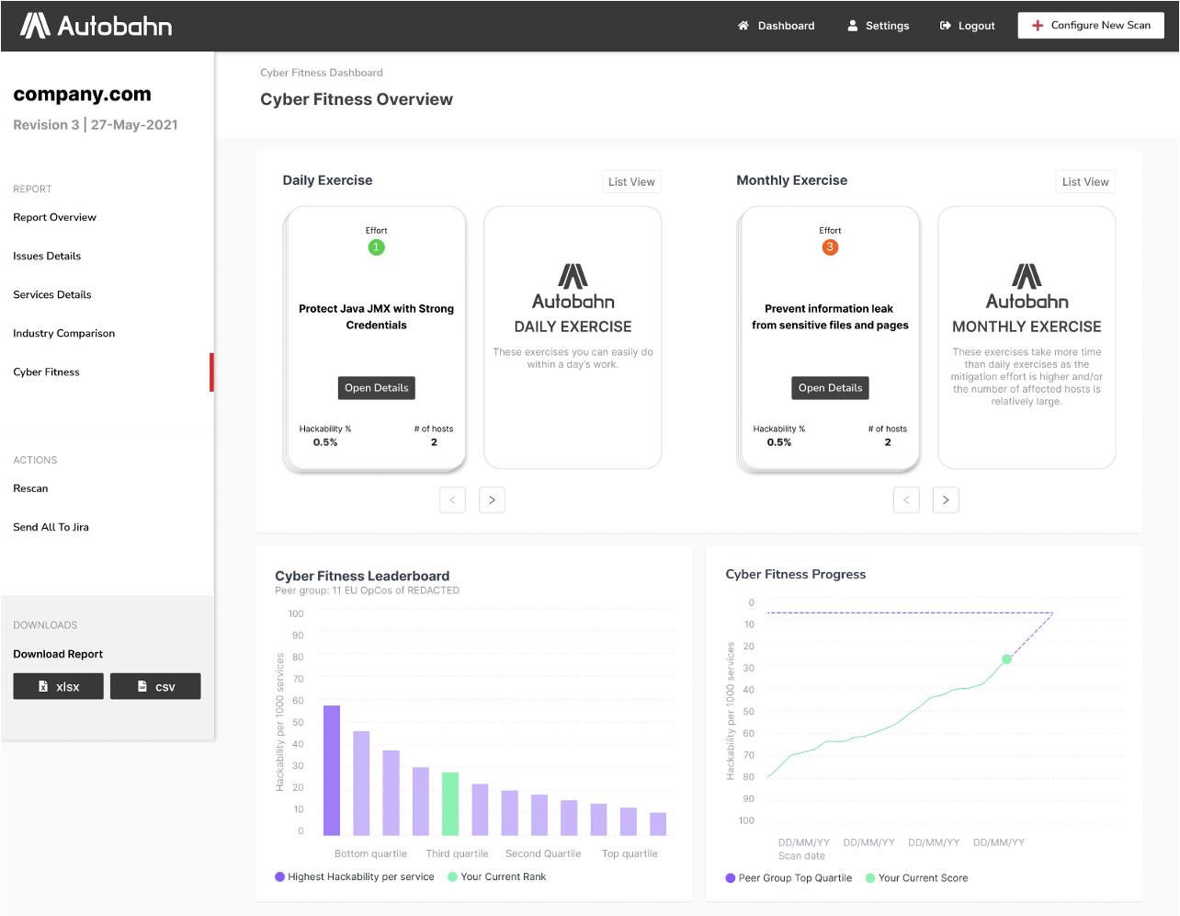
Task: Switch Monthly Exercise to List View
Action: 1085,182
